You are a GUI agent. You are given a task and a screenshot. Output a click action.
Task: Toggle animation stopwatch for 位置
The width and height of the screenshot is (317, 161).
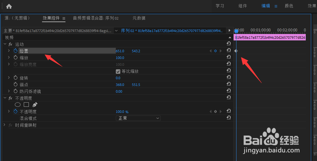point(16,51)
